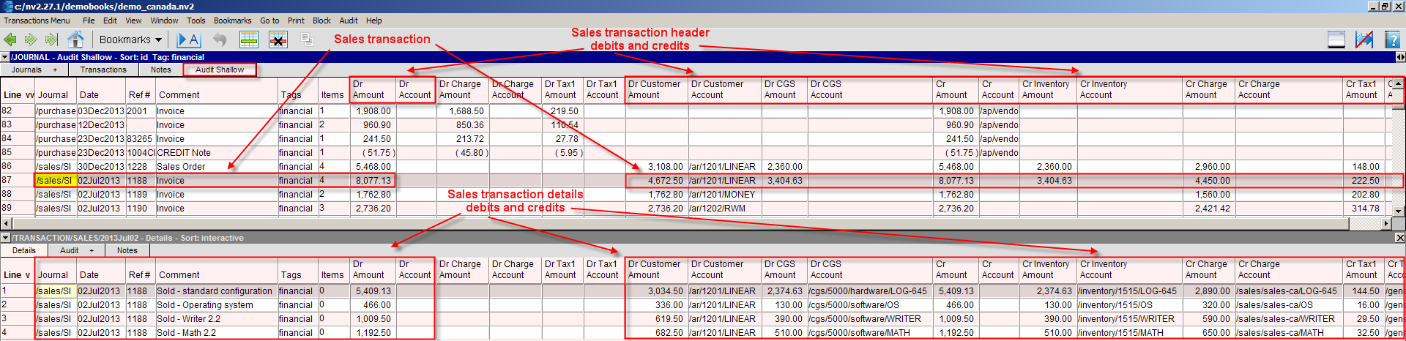Switch to the Audit Shallow tab
The height and width of the screenshot is (341, 1406).
(x=220, y=70)
